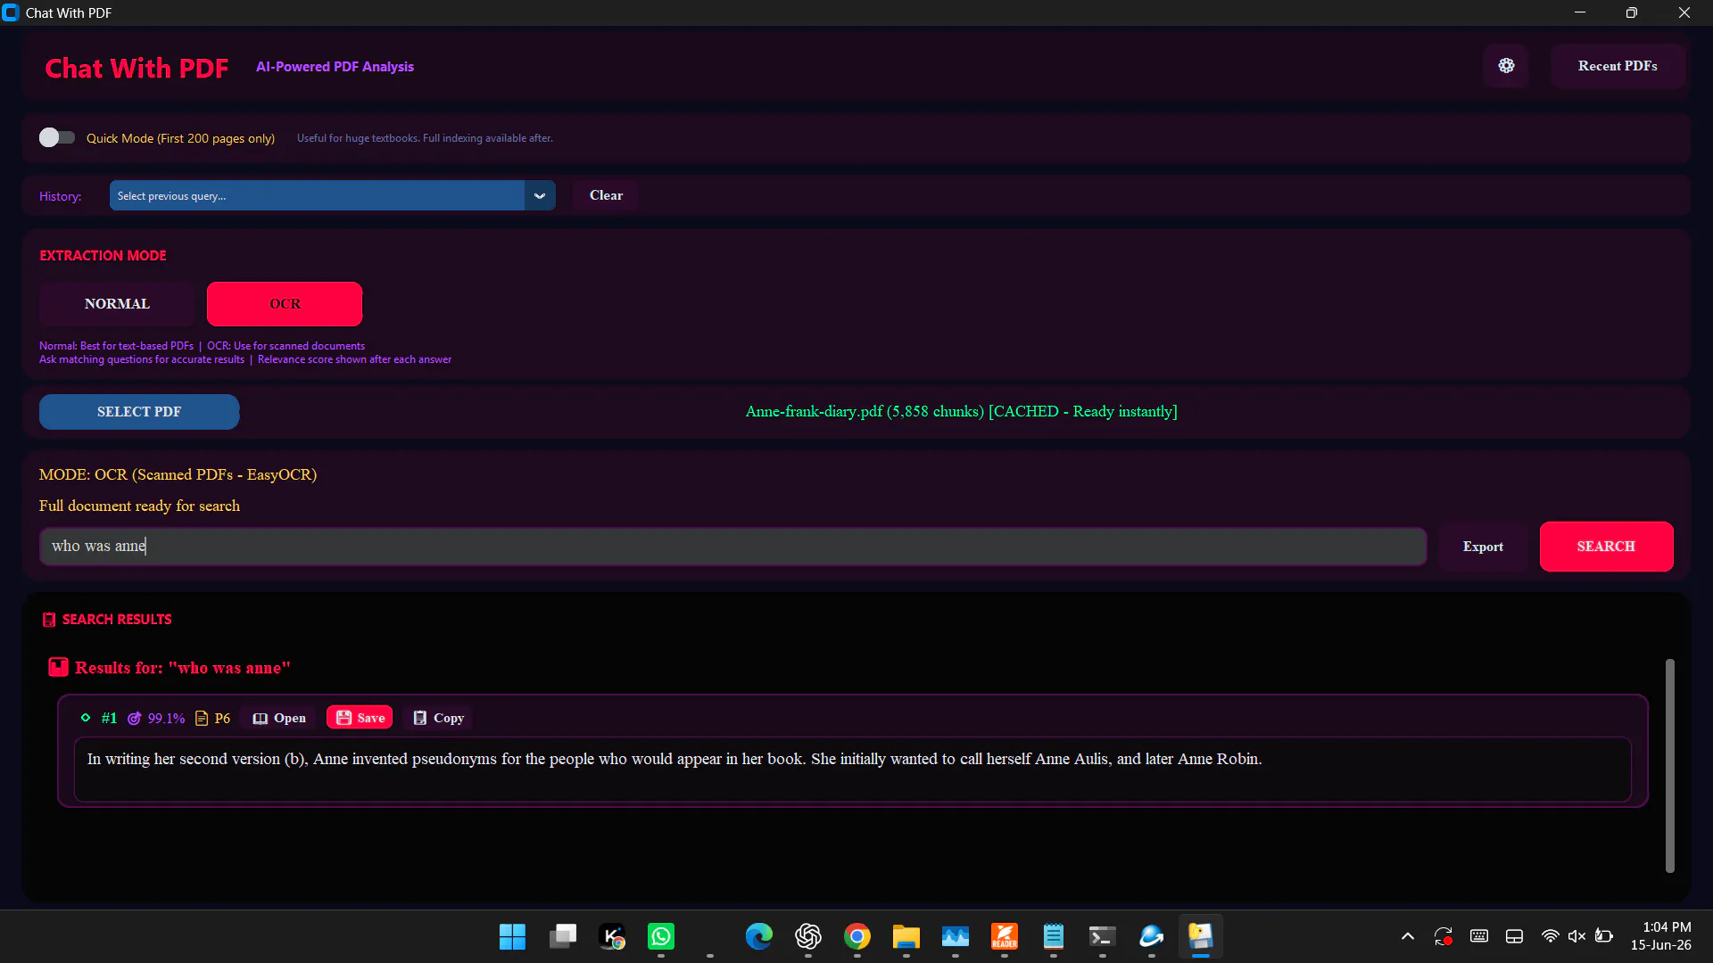
Task: Click the P6 page document icon
Action: click(x=202, y=719)
